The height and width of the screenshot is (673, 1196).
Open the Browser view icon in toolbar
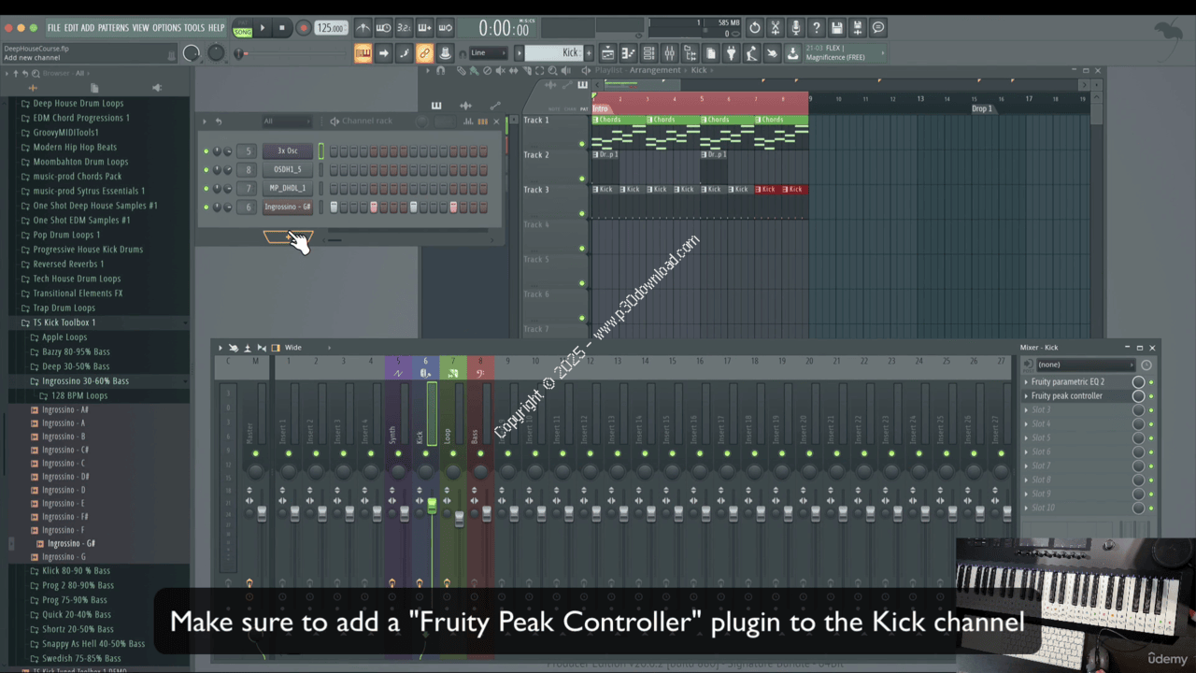[690, 53]
